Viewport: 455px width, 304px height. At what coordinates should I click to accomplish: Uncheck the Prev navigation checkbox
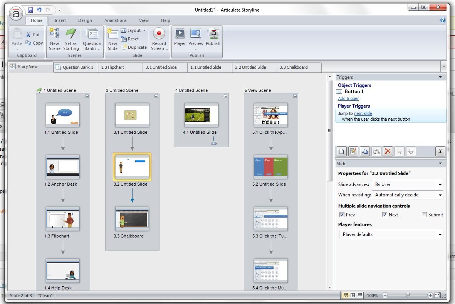click(342, 215)
